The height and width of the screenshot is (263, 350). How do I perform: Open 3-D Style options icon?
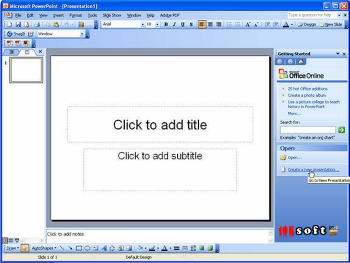[210, 248]
